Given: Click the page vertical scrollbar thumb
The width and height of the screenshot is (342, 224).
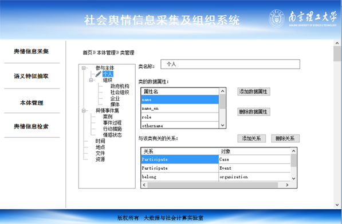Looking at the screenshot, I should click(x=337, y=54).
